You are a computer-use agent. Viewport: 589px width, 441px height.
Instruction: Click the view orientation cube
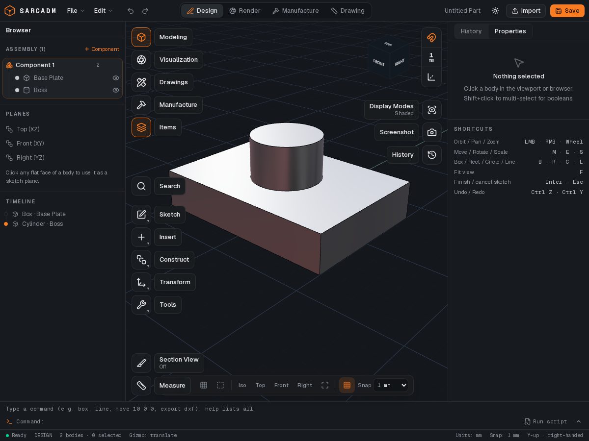click(x=389, y=55)
